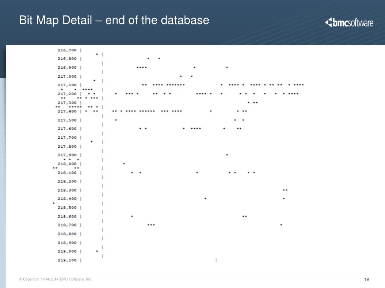Image resolution: width=385 pixels, height=288 pixels.
Task: Select the 219,100 row label
Action: (67, 260)
